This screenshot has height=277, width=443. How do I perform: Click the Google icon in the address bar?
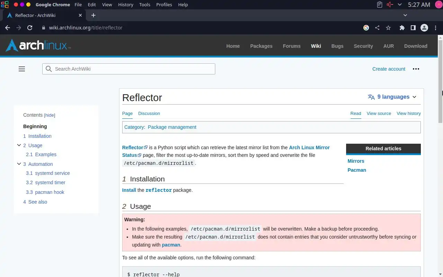click(x=366, y=28)
